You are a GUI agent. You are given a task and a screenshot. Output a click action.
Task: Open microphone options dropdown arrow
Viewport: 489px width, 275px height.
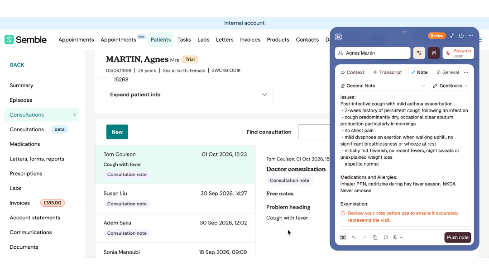click(401, 237)
